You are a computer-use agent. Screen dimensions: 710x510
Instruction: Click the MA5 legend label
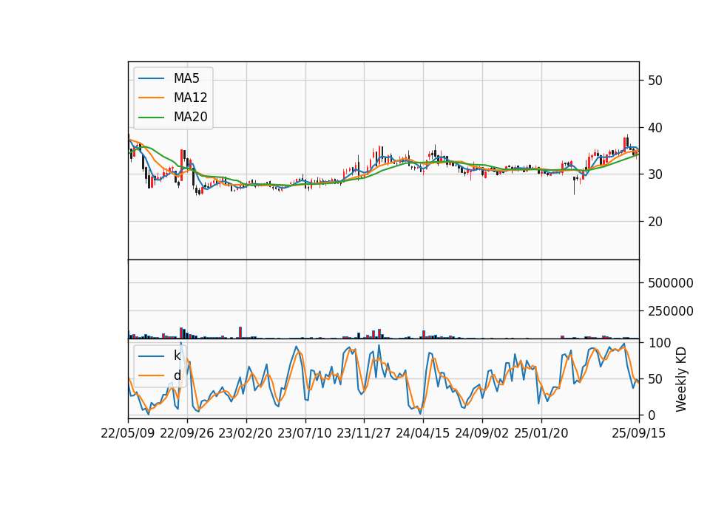pos(186,78)
